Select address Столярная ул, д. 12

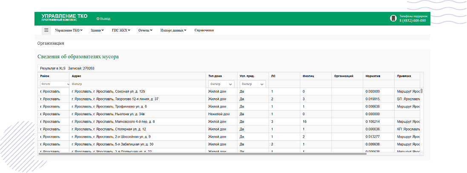click(109, 129)
